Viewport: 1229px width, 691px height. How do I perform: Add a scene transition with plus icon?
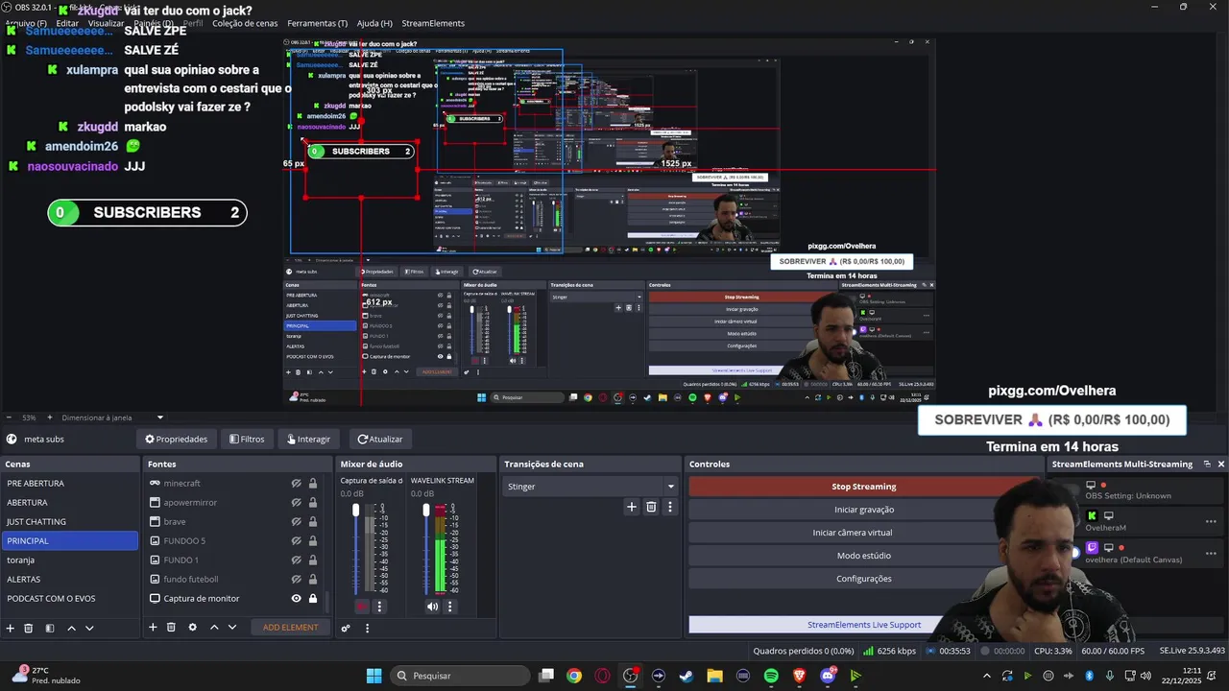pyautogui.click(x=631, y=507)
